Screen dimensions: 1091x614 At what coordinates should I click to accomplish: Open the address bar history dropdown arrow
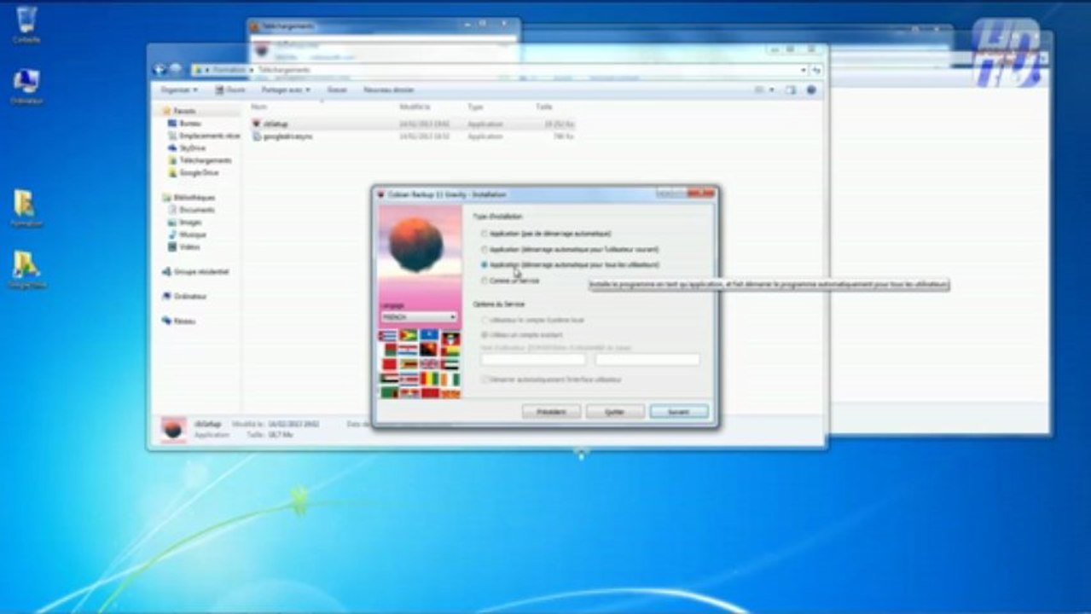[x=804, y=70]
